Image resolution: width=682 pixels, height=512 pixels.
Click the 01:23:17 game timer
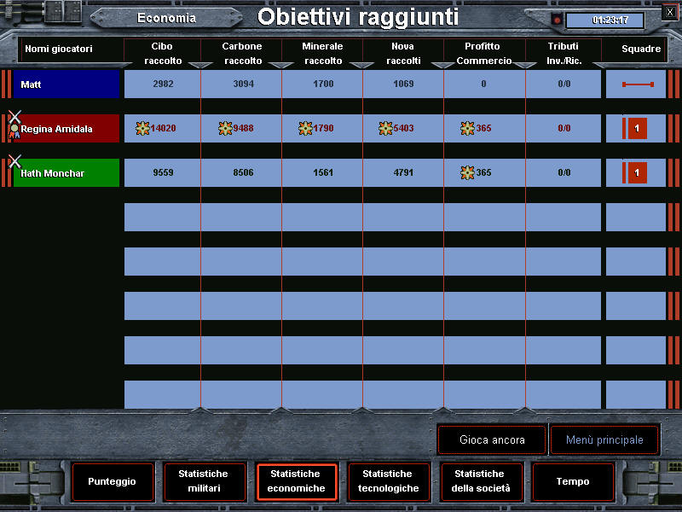[604, 20]
